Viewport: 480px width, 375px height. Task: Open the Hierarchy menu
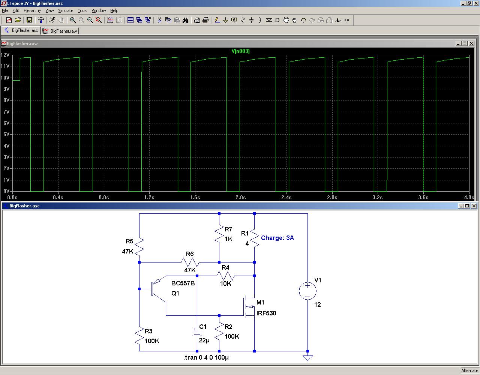32,10
